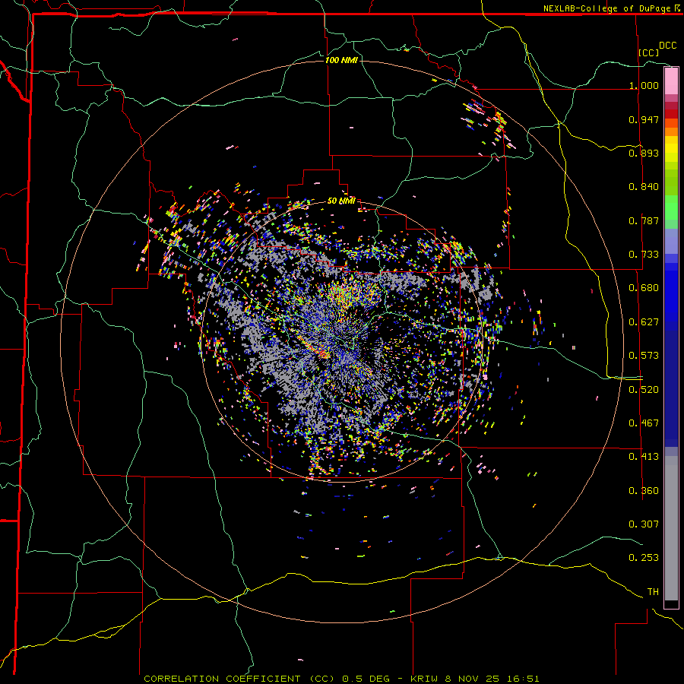The width and height of the screenshot is (684, 684).
Task: Pick the dark red segment of color bar
Action: 671,113
